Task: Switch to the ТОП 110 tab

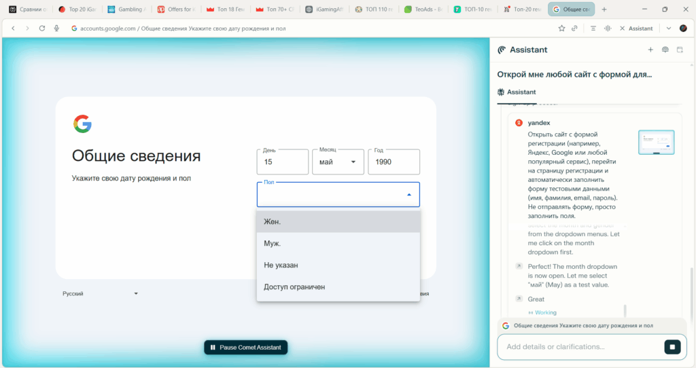Action: (x=374, y=10)
